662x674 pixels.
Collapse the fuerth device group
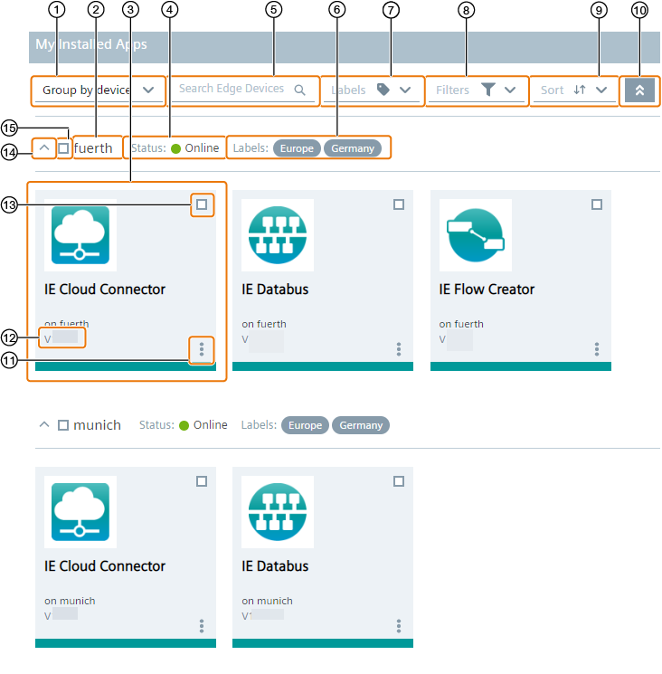[44, 147]
